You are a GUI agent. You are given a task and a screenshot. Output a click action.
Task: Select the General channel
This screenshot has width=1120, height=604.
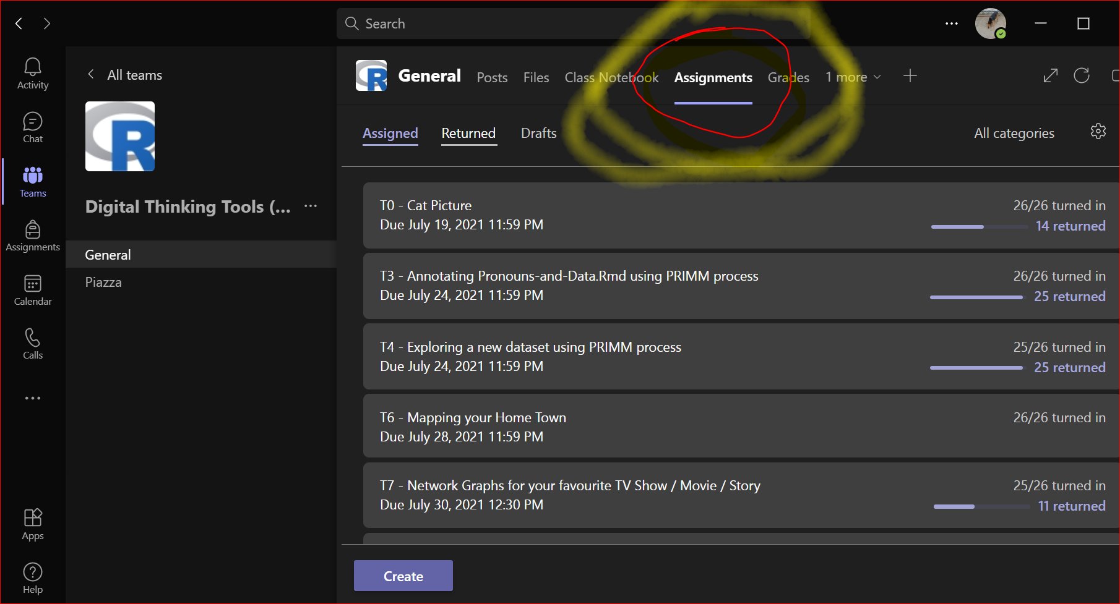[x=201, y=254]
